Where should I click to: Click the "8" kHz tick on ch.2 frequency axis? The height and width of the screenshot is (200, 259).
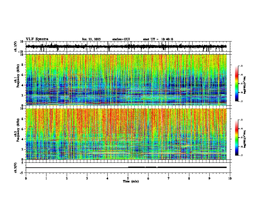pyautogui.click(x=23, y=119)
